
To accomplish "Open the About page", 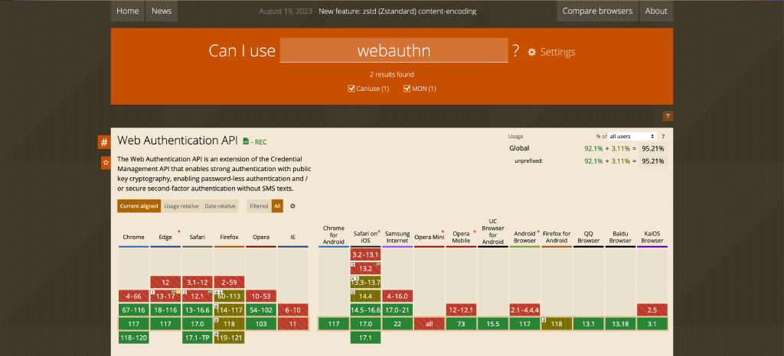I will 656,11.
